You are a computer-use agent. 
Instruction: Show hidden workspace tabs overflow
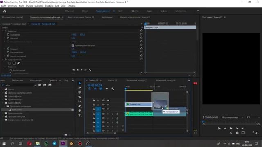tap(198, 11)
